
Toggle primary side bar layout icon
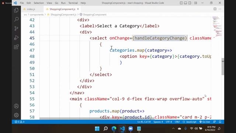point(181,3)
